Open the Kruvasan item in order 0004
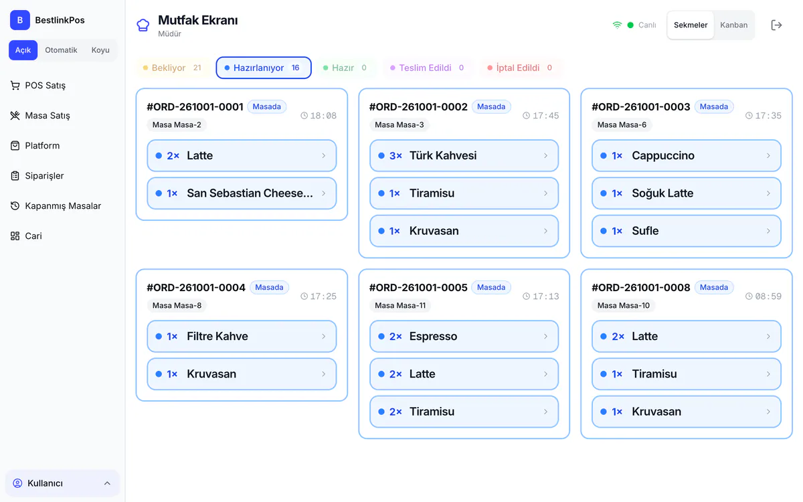The height and width of the screenshot is (502, 803). (242, 374)
